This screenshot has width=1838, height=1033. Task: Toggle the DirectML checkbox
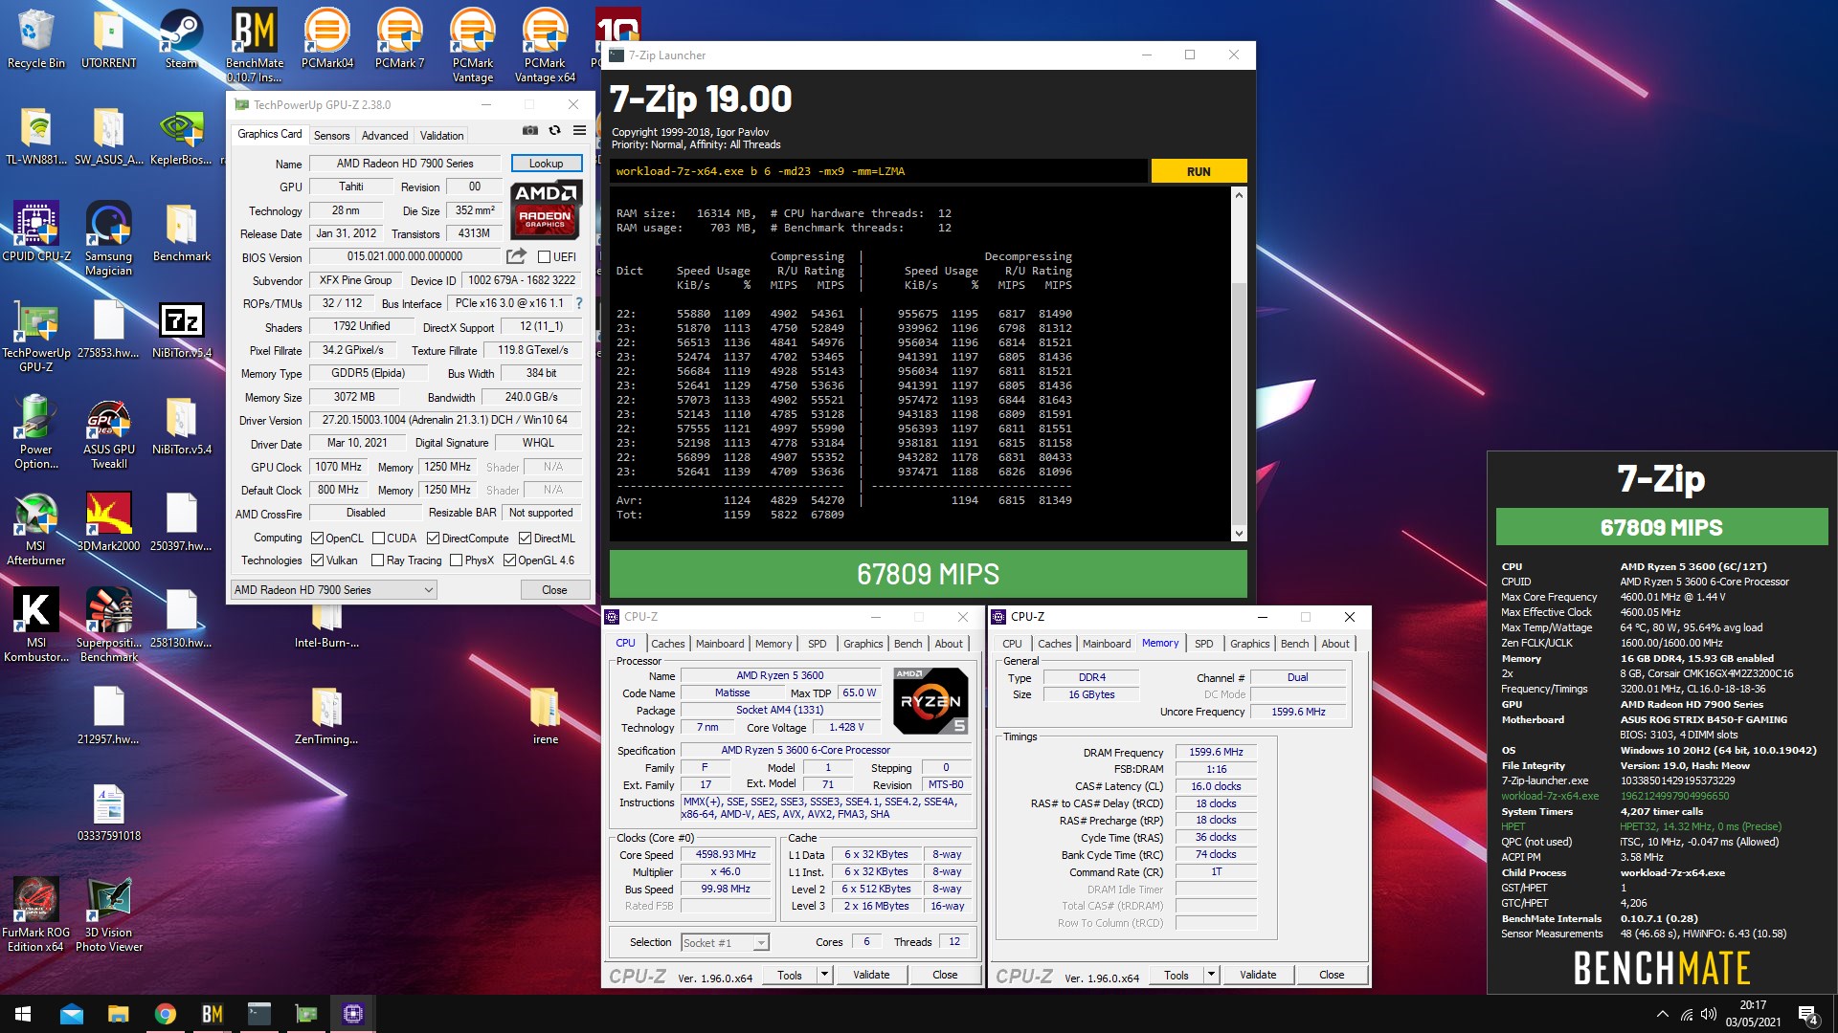pos(525,538)
